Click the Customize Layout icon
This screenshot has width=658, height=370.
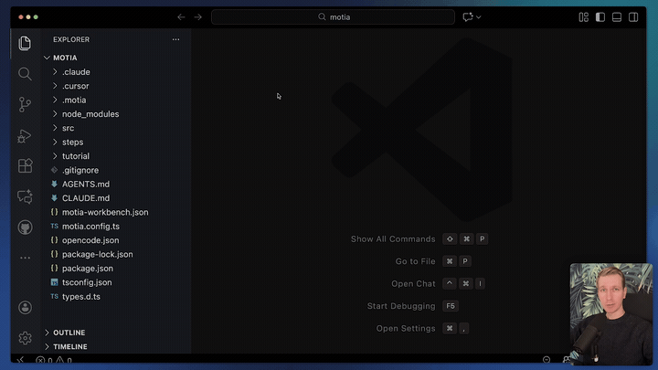pos(584,16)
